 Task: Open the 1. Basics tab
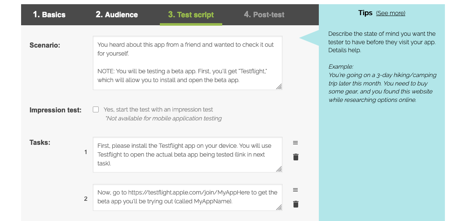(x=49, y=15)
